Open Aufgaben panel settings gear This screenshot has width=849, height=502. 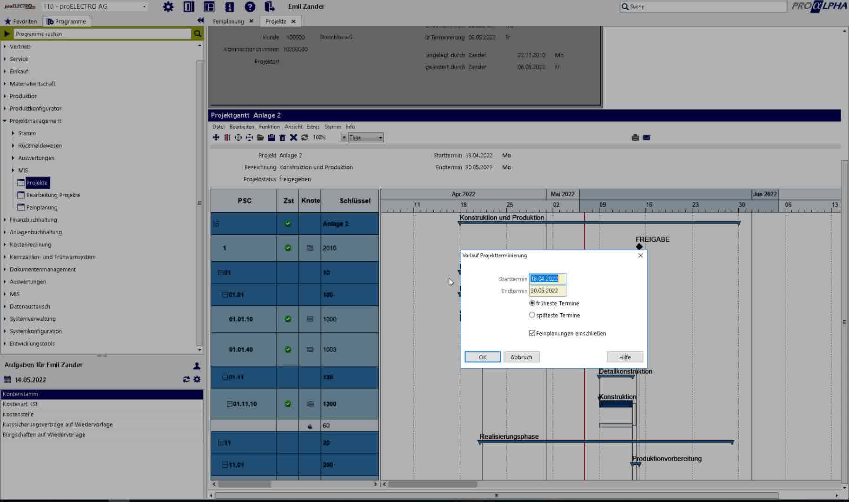tap(197, 379)
